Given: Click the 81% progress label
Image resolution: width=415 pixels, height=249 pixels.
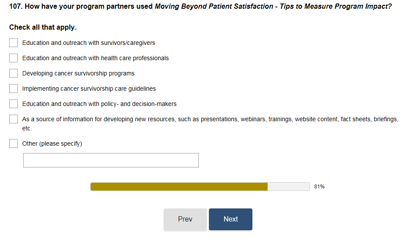Looking at the screenshot, I should click(319, 187).
